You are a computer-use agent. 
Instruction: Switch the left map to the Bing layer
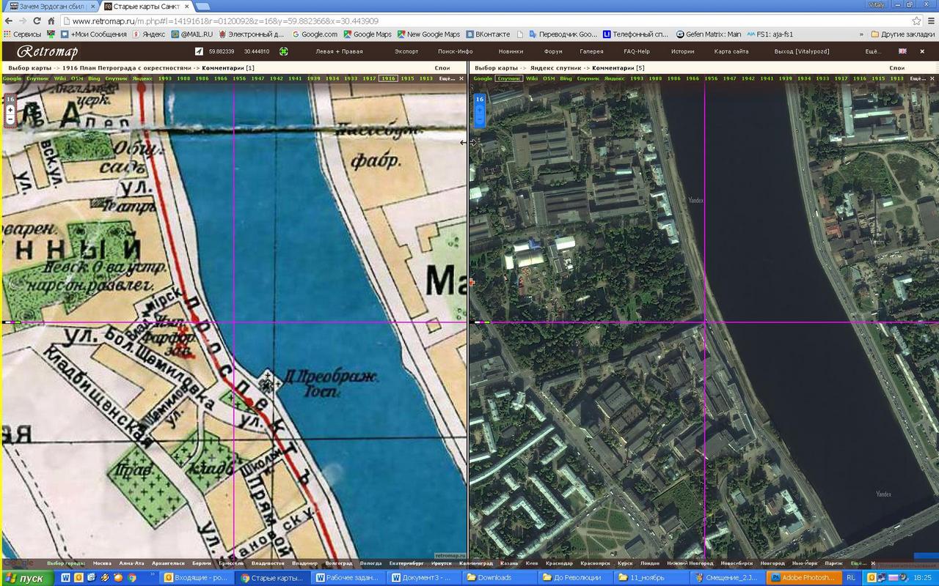[94, 78]
